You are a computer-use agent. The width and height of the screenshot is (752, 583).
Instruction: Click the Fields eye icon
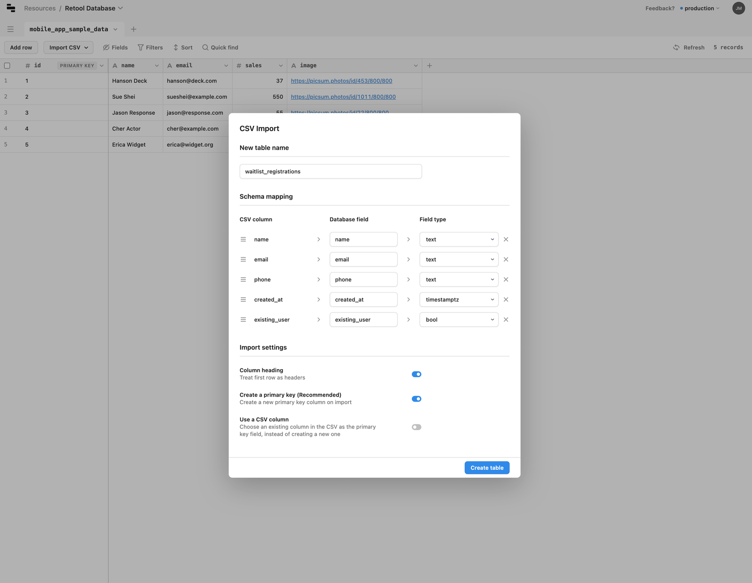click(x=106, y=47)
